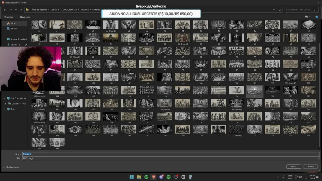Viewport: 322px width, 181px height.
Task: Click the search magnifier icon
Action: 315,10
